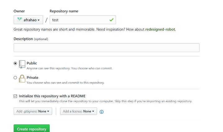The height and width of the screenshot is (132, 223).
Task: Click the green checkmark in name field
Action: (112, 20)
